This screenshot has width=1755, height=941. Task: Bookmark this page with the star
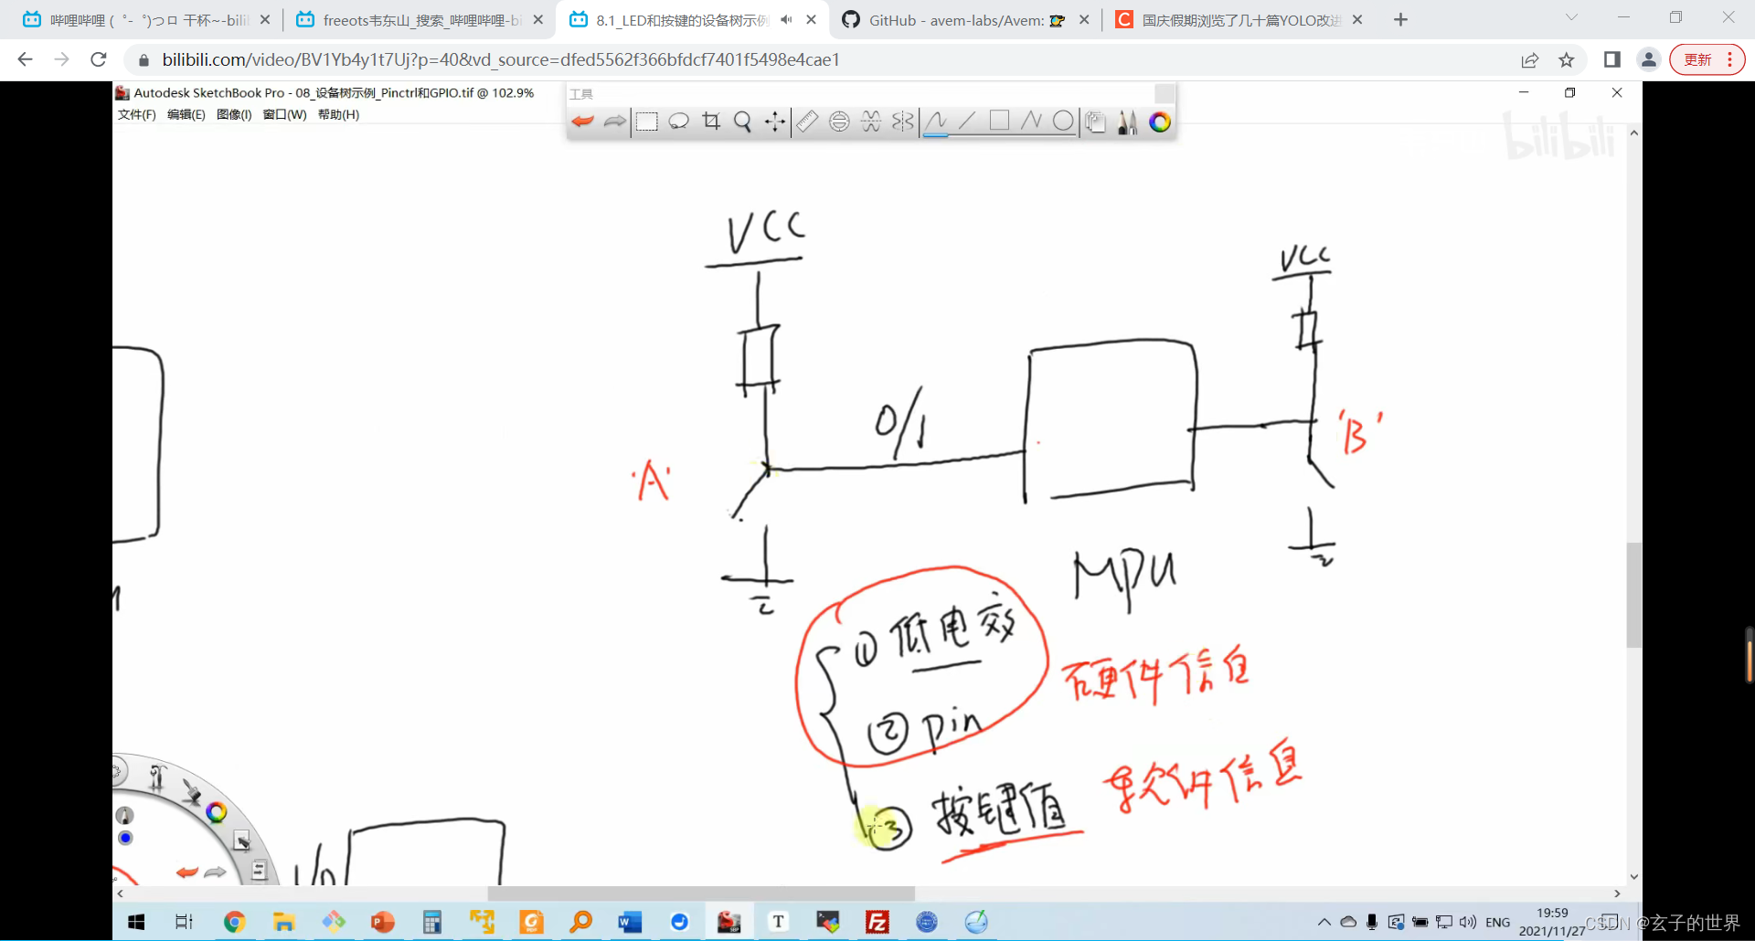pyautogui.click(x=1567, y=59)
